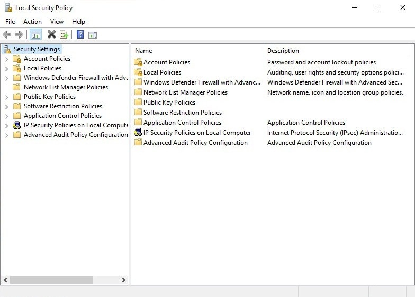Open the Action menu
Viewport: 415px width, 297px height.
tap(32, 22)
